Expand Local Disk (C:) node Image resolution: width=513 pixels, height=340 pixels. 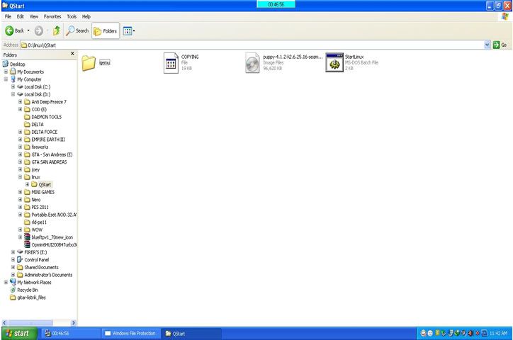point(13,86)
